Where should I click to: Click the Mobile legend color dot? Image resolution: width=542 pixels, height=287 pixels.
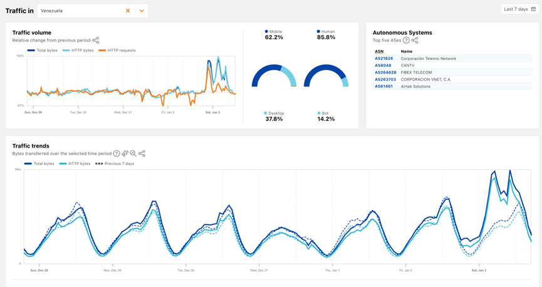(266, 31)
